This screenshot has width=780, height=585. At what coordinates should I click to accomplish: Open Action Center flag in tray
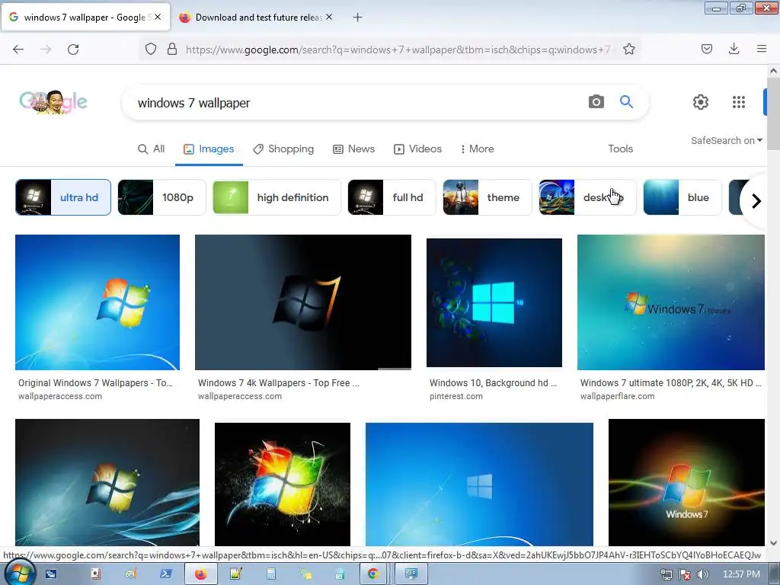[x=685, y=574]
